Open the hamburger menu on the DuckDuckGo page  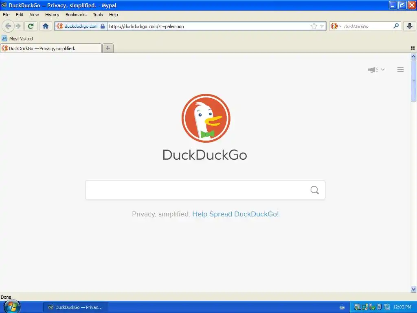[401, 69]
